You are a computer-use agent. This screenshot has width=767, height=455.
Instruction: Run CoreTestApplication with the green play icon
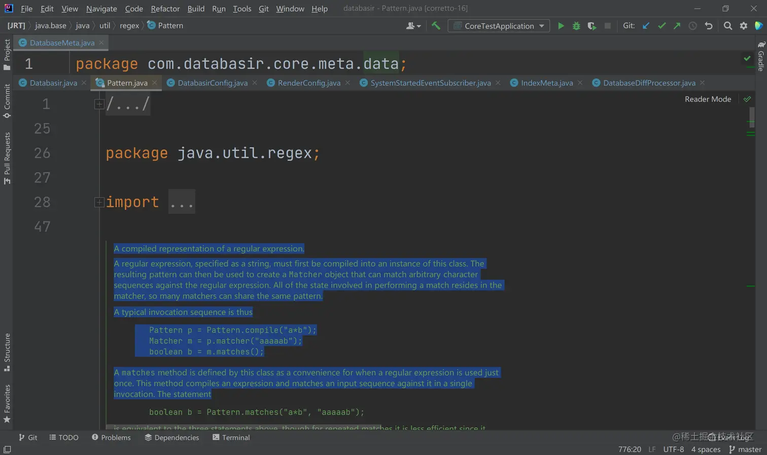pos(561,26)
